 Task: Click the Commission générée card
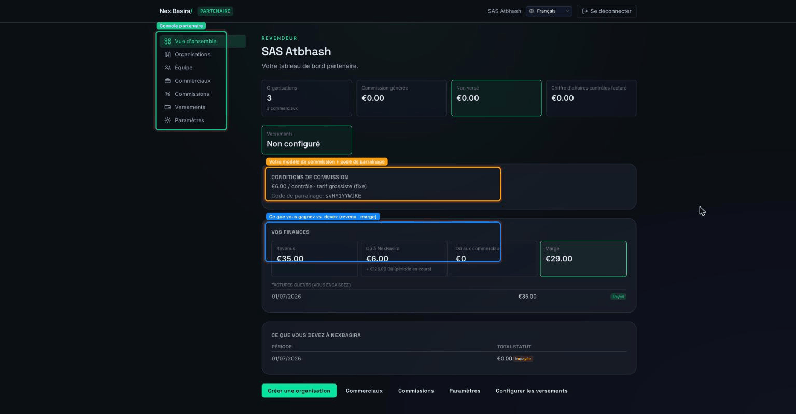pyautogui.click(x=402, y=98)
